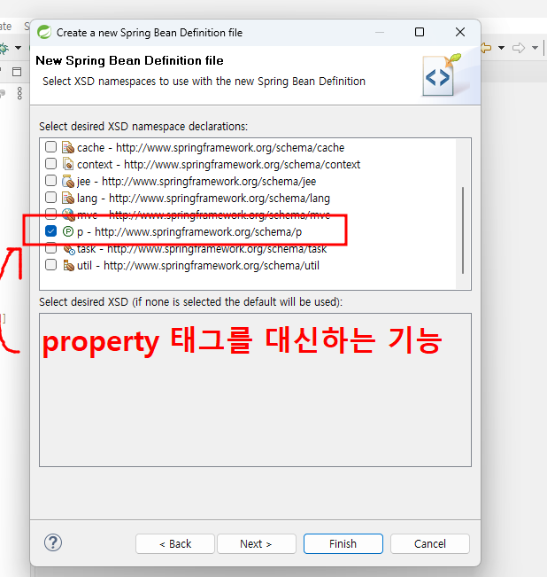Click the green P namespace icon
Viewport: 547px width, 577px height.
68,231
